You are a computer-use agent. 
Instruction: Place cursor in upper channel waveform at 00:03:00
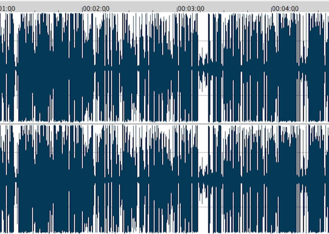pos(177,67)
